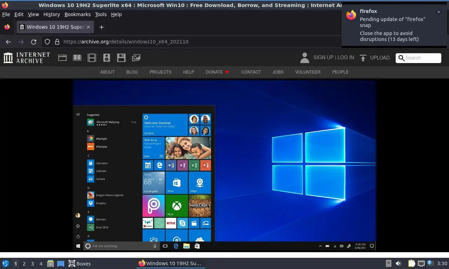The image size is (449, 269).
Task: Open the Texts book icon
Action: coord(77,58)
